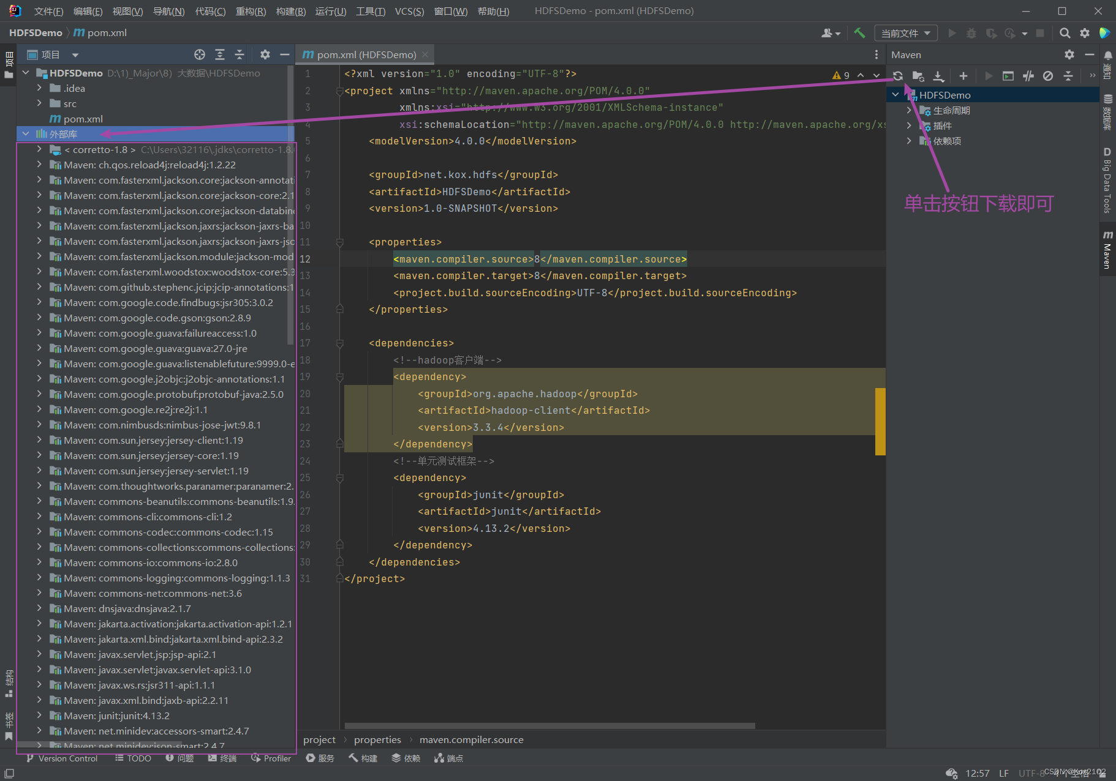Open Project panel options gear

(265, 54)
